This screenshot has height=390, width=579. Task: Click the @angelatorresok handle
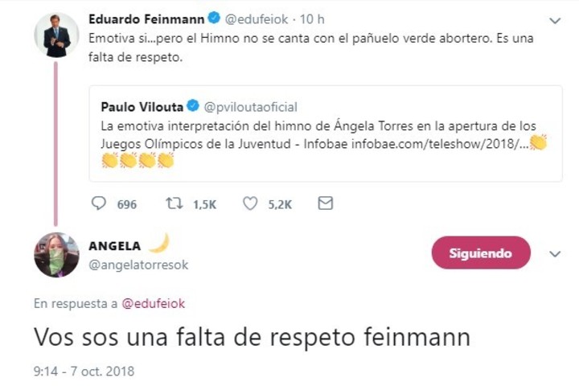click(138, 265)
